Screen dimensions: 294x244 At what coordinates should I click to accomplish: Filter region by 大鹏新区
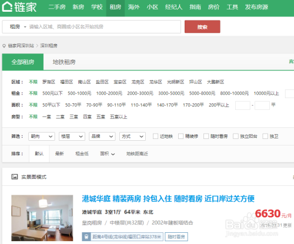click(x=215, y=82)
